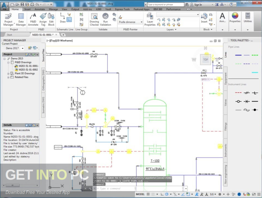Viewport: 262px width, 198px height.
Task: Add a new drawing tab with plus
Action: pos(63,35)
